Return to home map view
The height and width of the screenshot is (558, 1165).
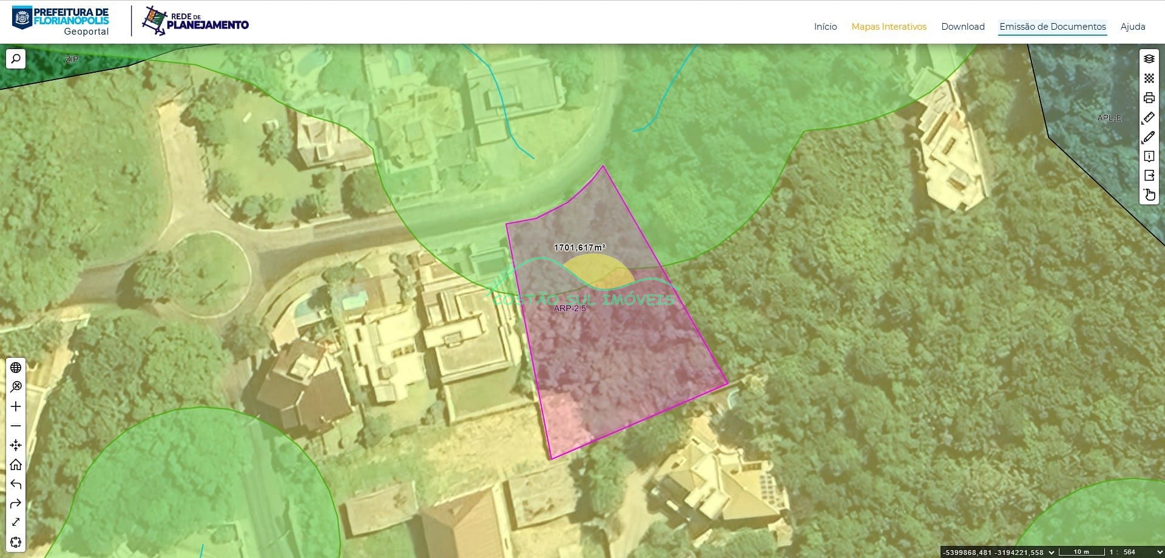pos(16,465)
